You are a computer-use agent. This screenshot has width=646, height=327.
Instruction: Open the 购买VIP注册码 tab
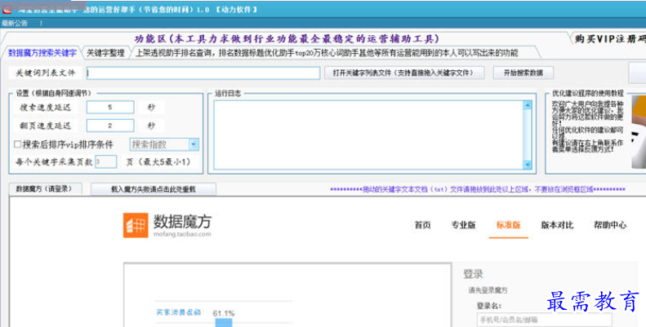pyautogui.click(x=610, y=39)
